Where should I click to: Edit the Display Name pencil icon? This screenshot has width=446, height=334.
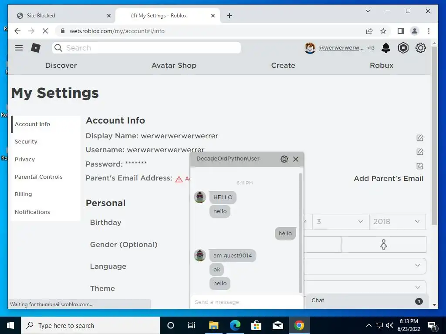[x=420, y=138]
